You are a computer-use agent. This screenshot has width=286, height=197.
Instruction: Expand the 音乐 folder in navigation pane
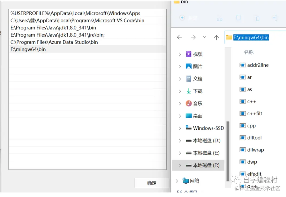click(x=180, y=104)
